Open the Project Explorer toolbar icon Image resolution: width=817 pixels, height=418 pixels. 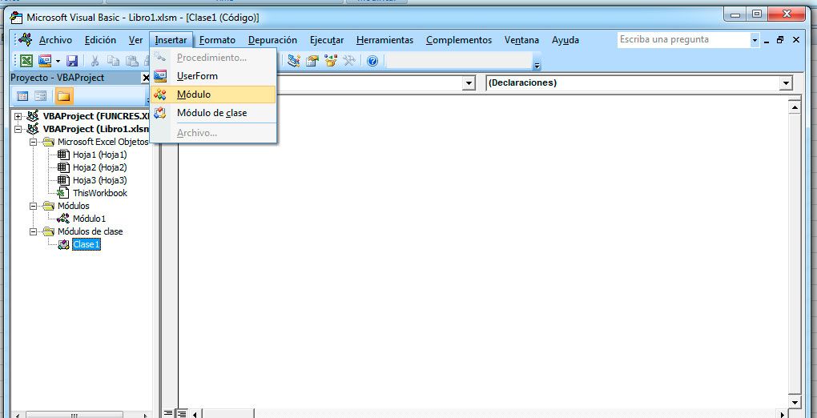click(x=294, y=61)
